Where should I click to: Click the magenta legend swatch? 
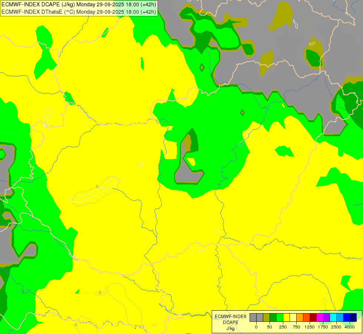click(320, 318)
